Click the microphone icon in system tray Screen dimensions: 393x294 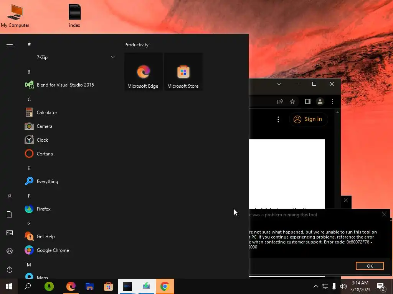[x=334, y=286]
